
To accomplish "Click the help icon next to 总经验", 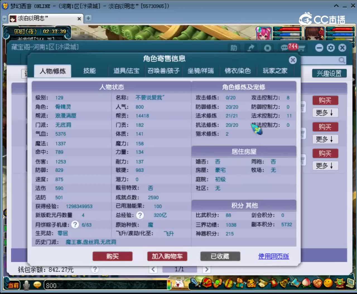I will (x=140, y=215).
